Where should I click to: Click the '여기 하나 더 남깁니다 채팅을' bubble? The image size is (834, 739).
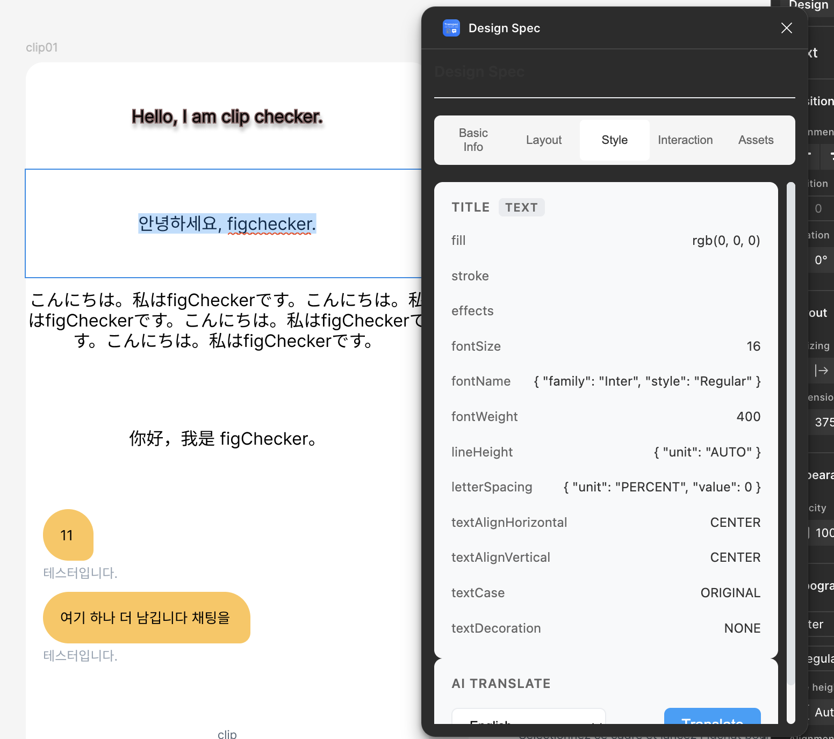147,618
